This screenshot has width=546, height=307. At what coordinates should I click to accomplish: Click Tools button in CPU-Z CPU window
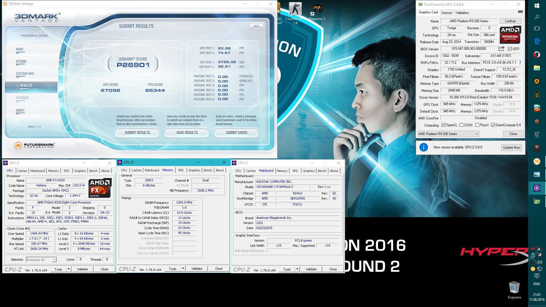[x=58, y=269]
